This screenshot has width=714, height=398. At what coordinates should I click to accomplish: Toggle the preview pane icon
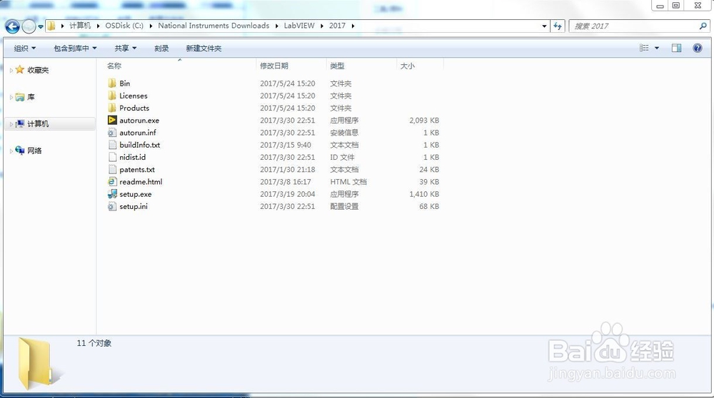pos(677,48)
